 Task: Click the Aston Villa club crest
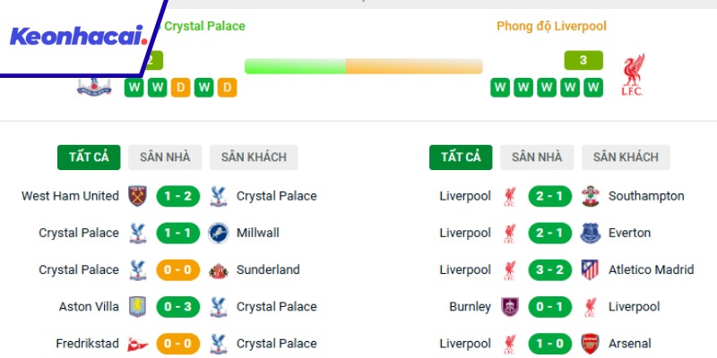[137, 306]
